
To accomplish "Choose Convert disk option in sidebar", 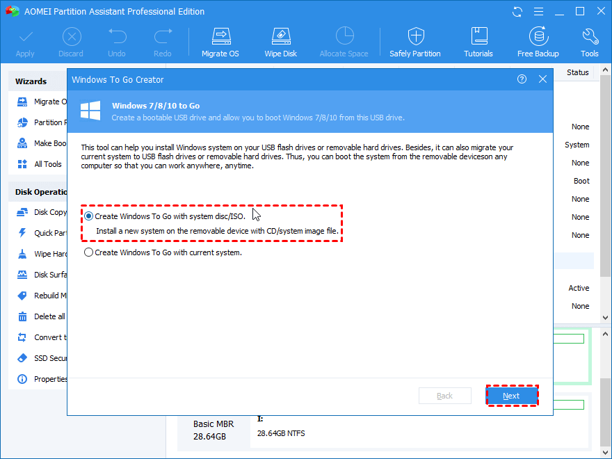I will [42, 337].
